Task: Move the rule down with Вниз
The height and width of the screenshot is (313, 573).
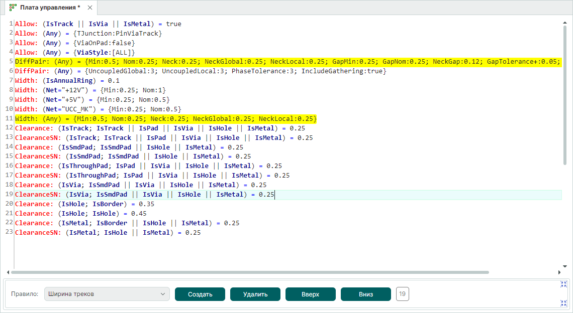Action: click(365, 294)
